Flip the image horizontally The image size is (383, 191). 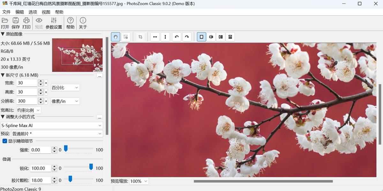coord(155,37)
